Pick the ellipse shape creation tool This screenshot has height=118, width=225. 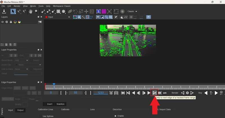(64, 11)
